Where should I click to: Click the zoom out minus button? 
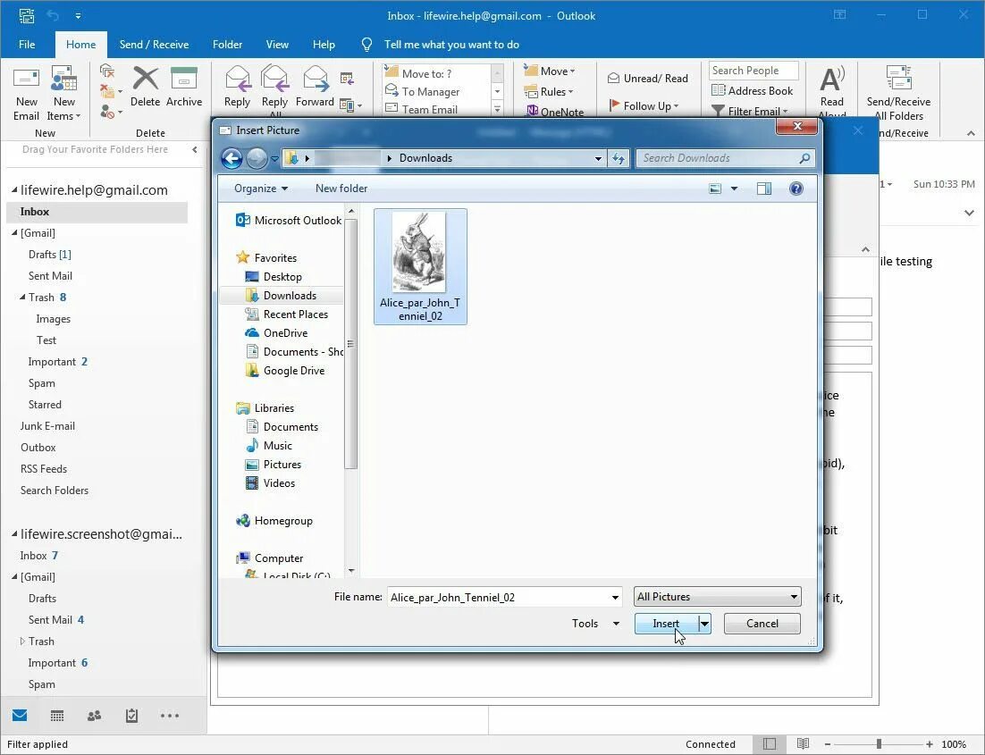click(828, 744)
